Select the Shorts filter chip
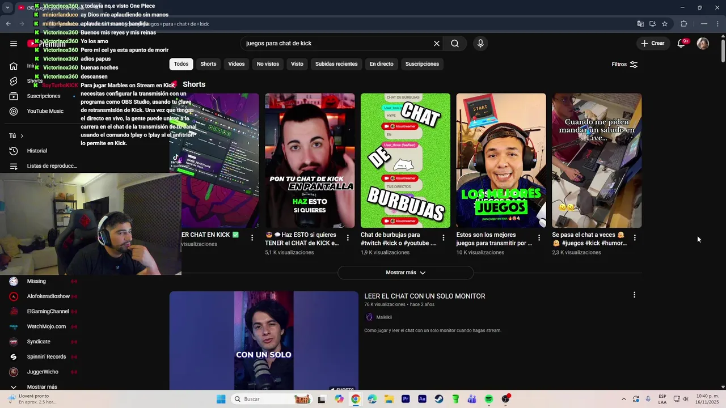The width and height of the screenshot is (726, 408). click(208, 64)
